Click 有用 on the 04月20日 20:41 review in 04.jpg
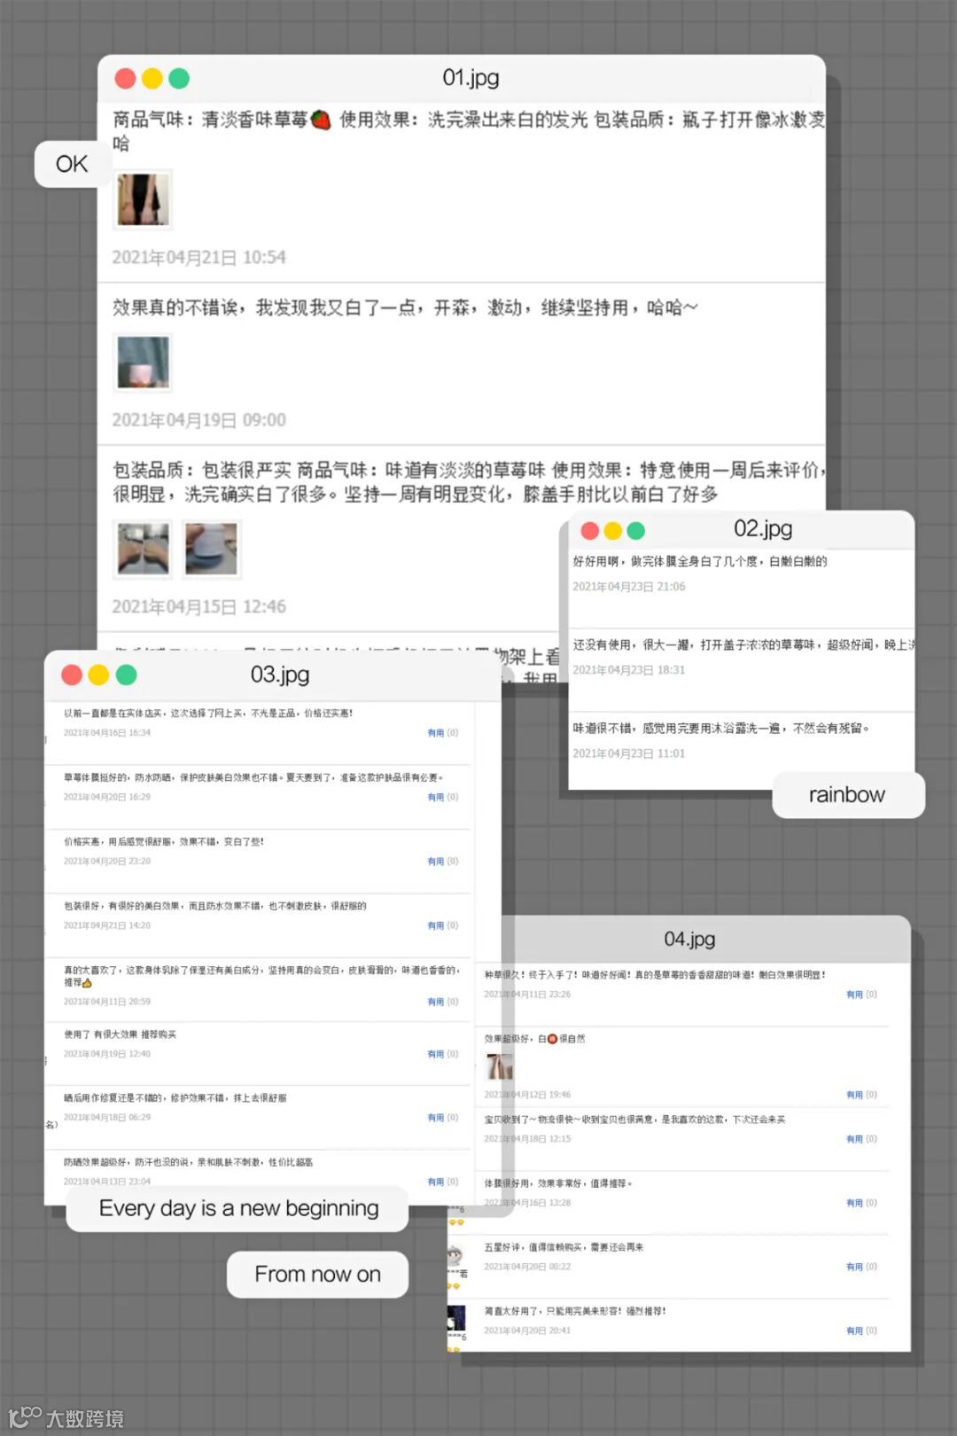The height and width of the screenshot is (1436, 957). coord(855,1331)
